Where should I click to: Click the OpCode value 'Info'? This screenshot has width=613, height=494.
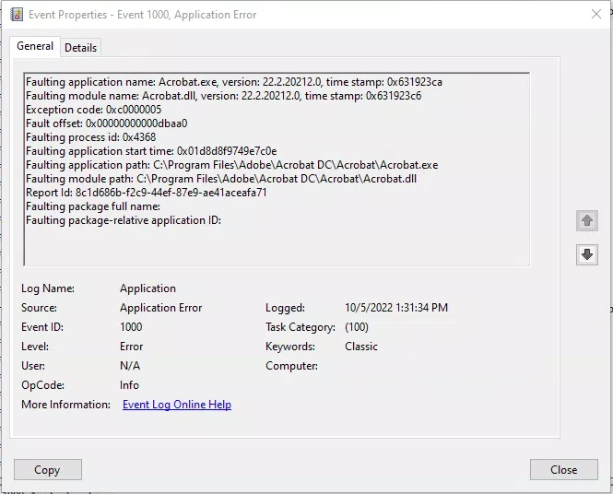click(129, 385)
